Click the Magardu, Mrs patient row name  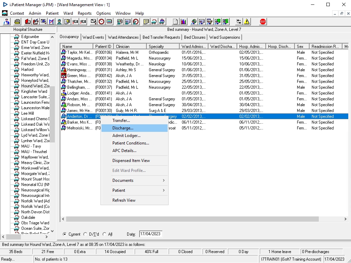tap(80, 58)
